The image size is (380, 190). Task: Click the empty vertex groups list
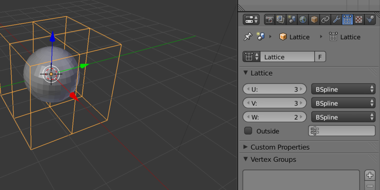[301, 180]
